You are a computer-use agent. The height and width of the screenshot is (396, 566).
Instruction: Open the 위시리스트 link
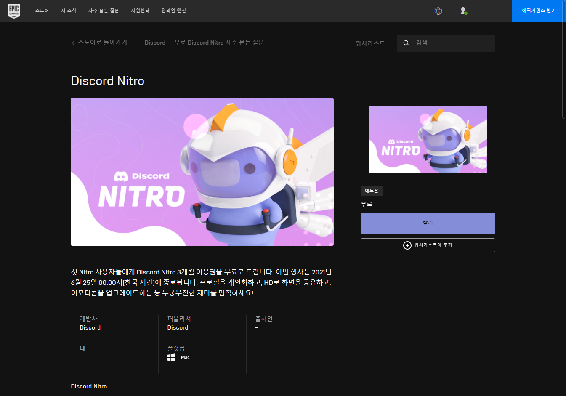coord(370,43)
